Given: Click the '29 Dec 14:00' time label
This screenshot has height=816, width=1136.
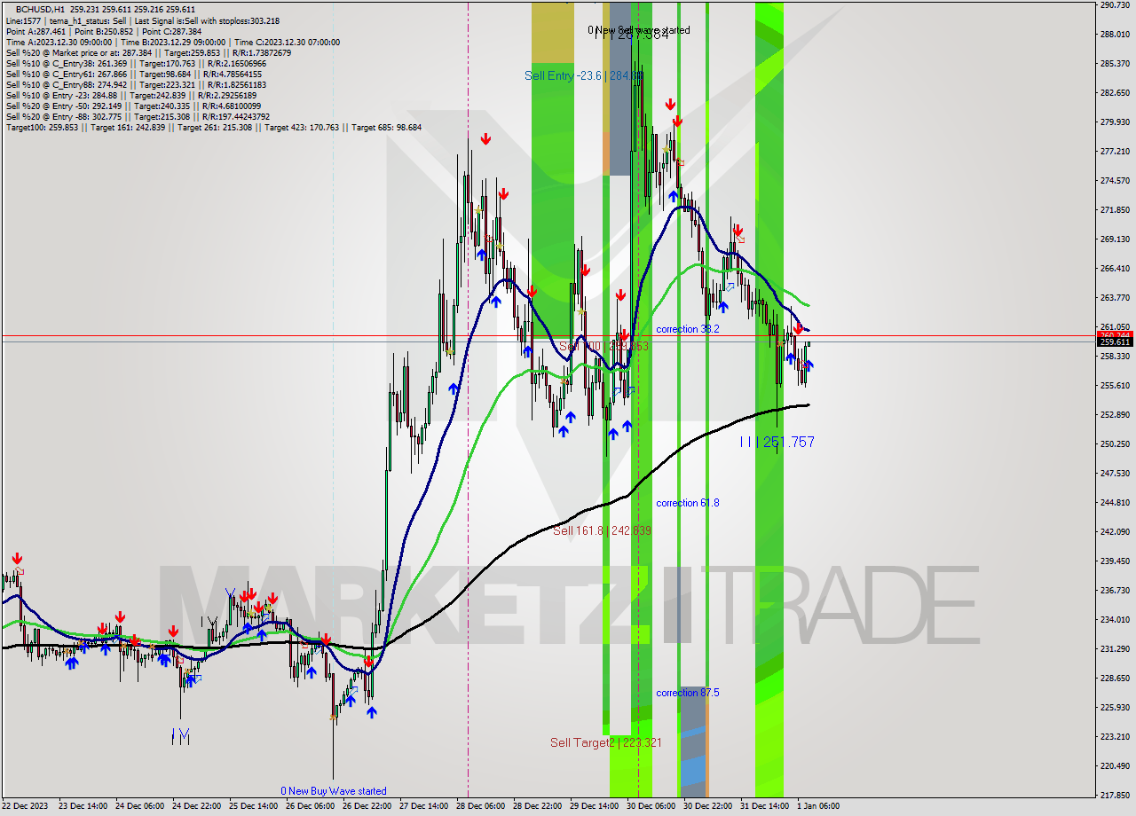Looking at the screenshot, I should coord(595,806).
